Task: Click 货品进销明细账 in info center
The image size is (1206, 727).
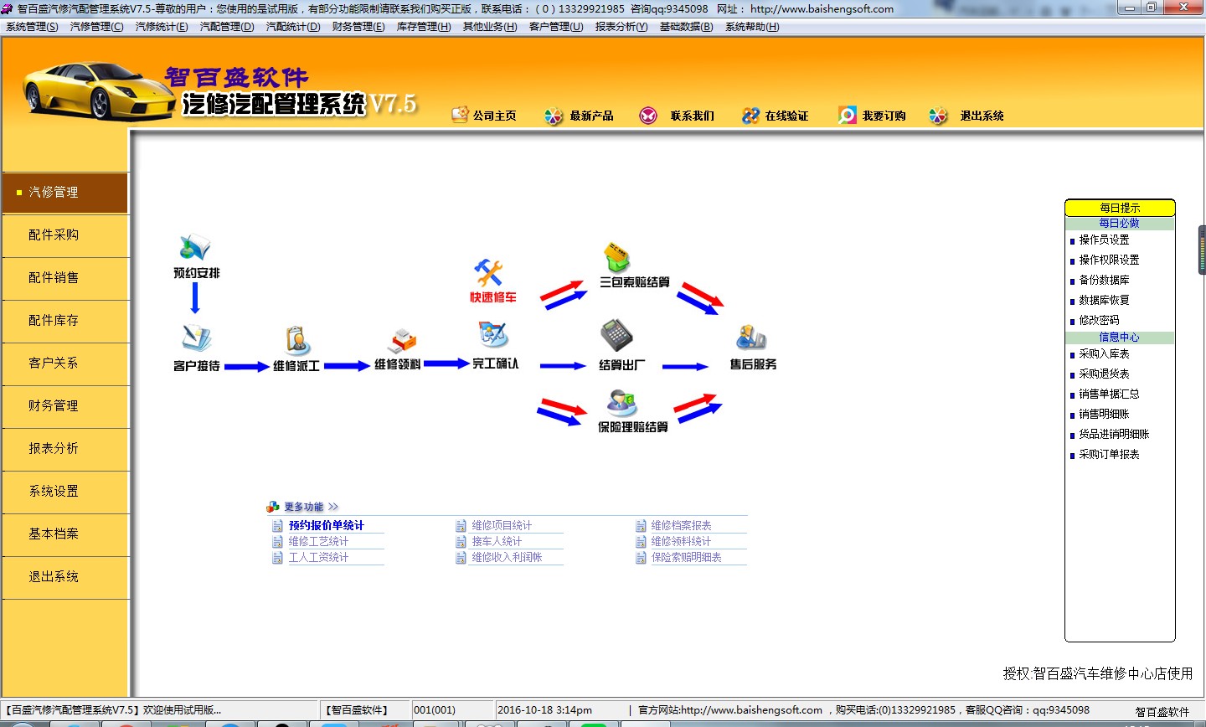Action: (1114, 435)
